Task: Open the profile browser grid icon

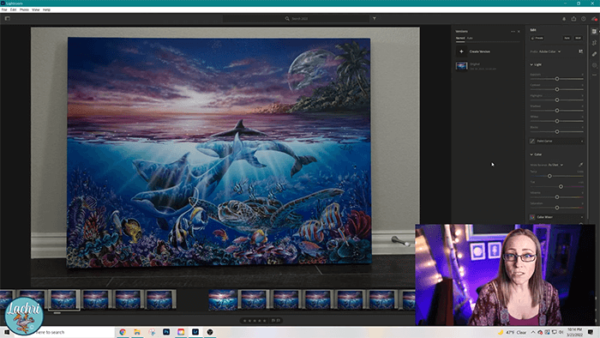Action: [580, 51]
